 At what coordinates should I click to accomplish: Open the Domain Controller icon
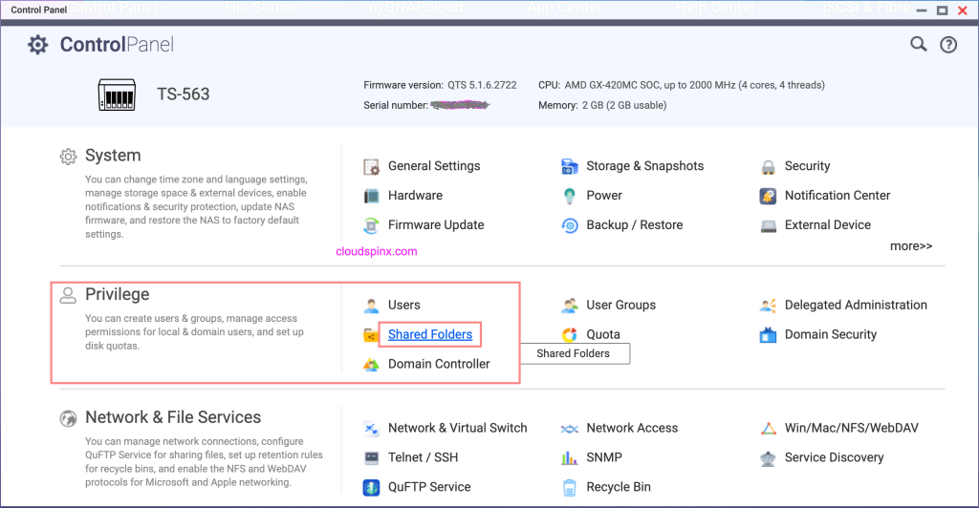coord(371,365)
